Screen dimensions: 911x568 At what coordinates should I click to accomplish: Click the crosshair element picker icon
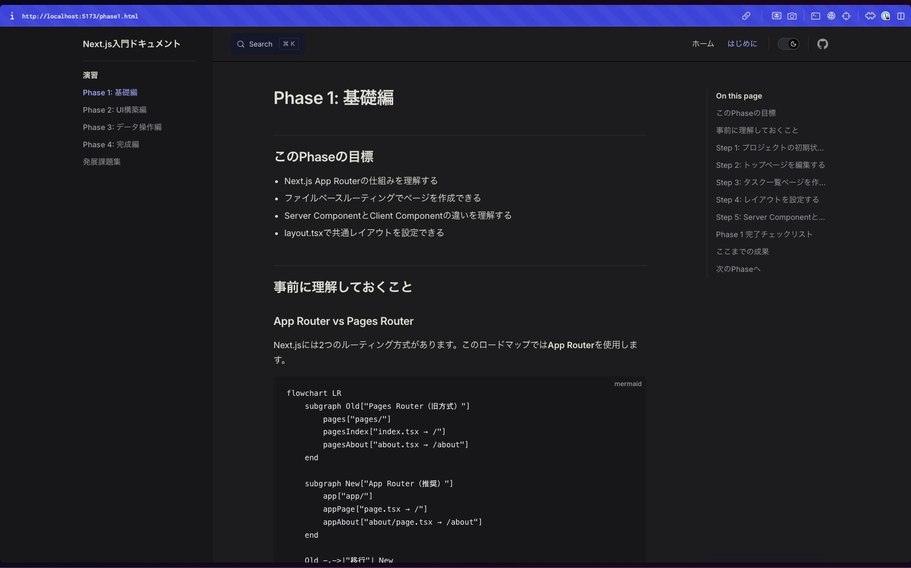point(846,16)
